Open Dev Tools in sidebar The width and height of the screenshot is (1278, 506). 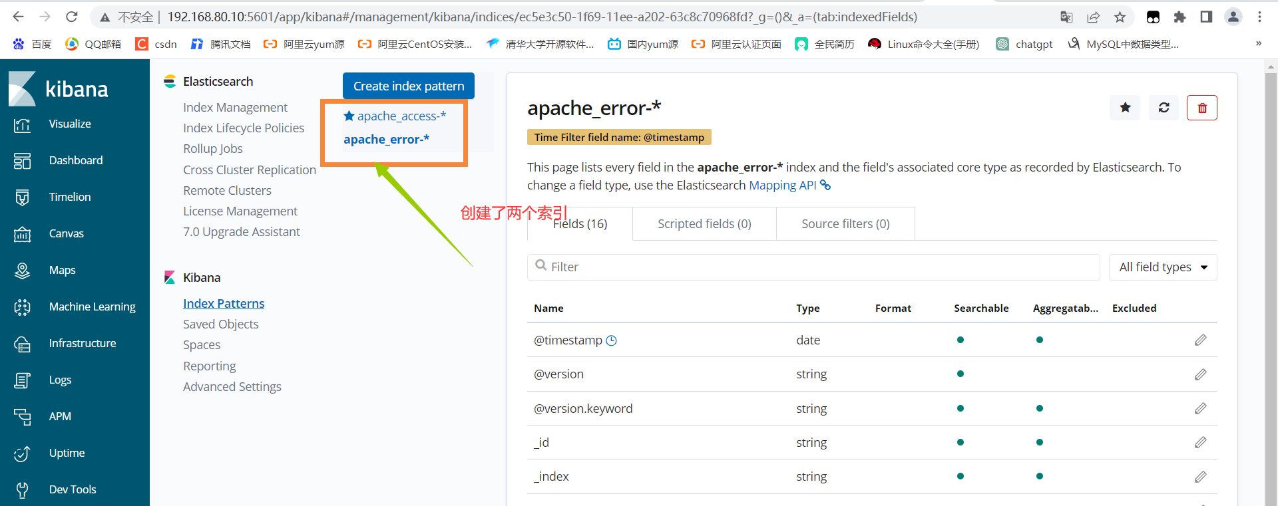(73, 490)
